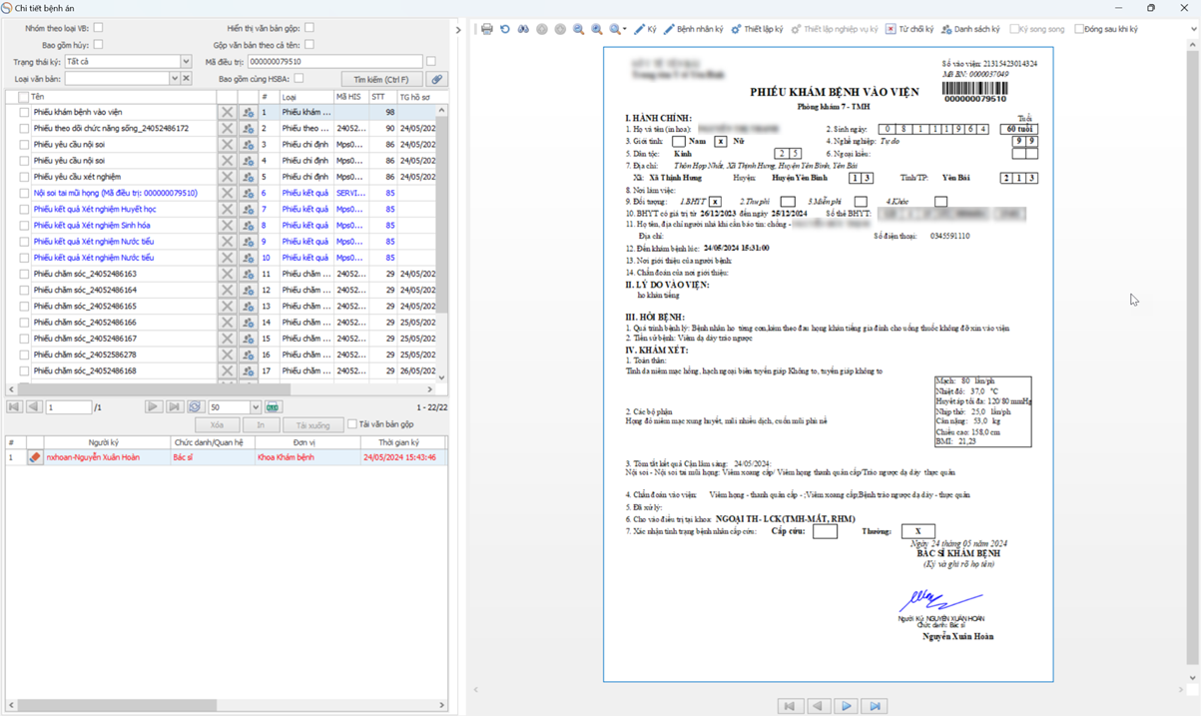Click the paperclip attachment icon
The width and height of the screenshot is (1201, 716).
[436, 79]
